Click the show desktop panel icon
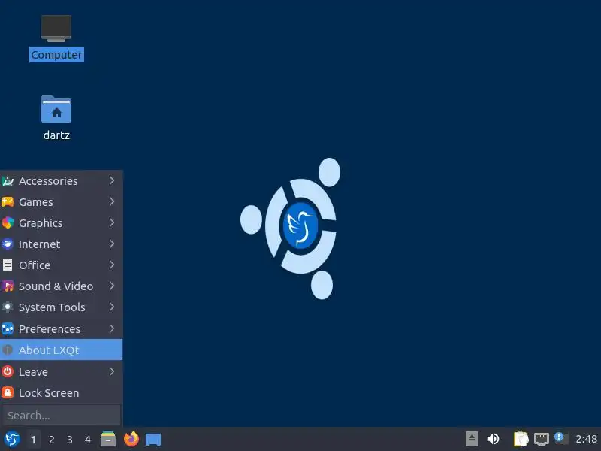601x451 pixels. pyautogui.click(x=153, y=440)
